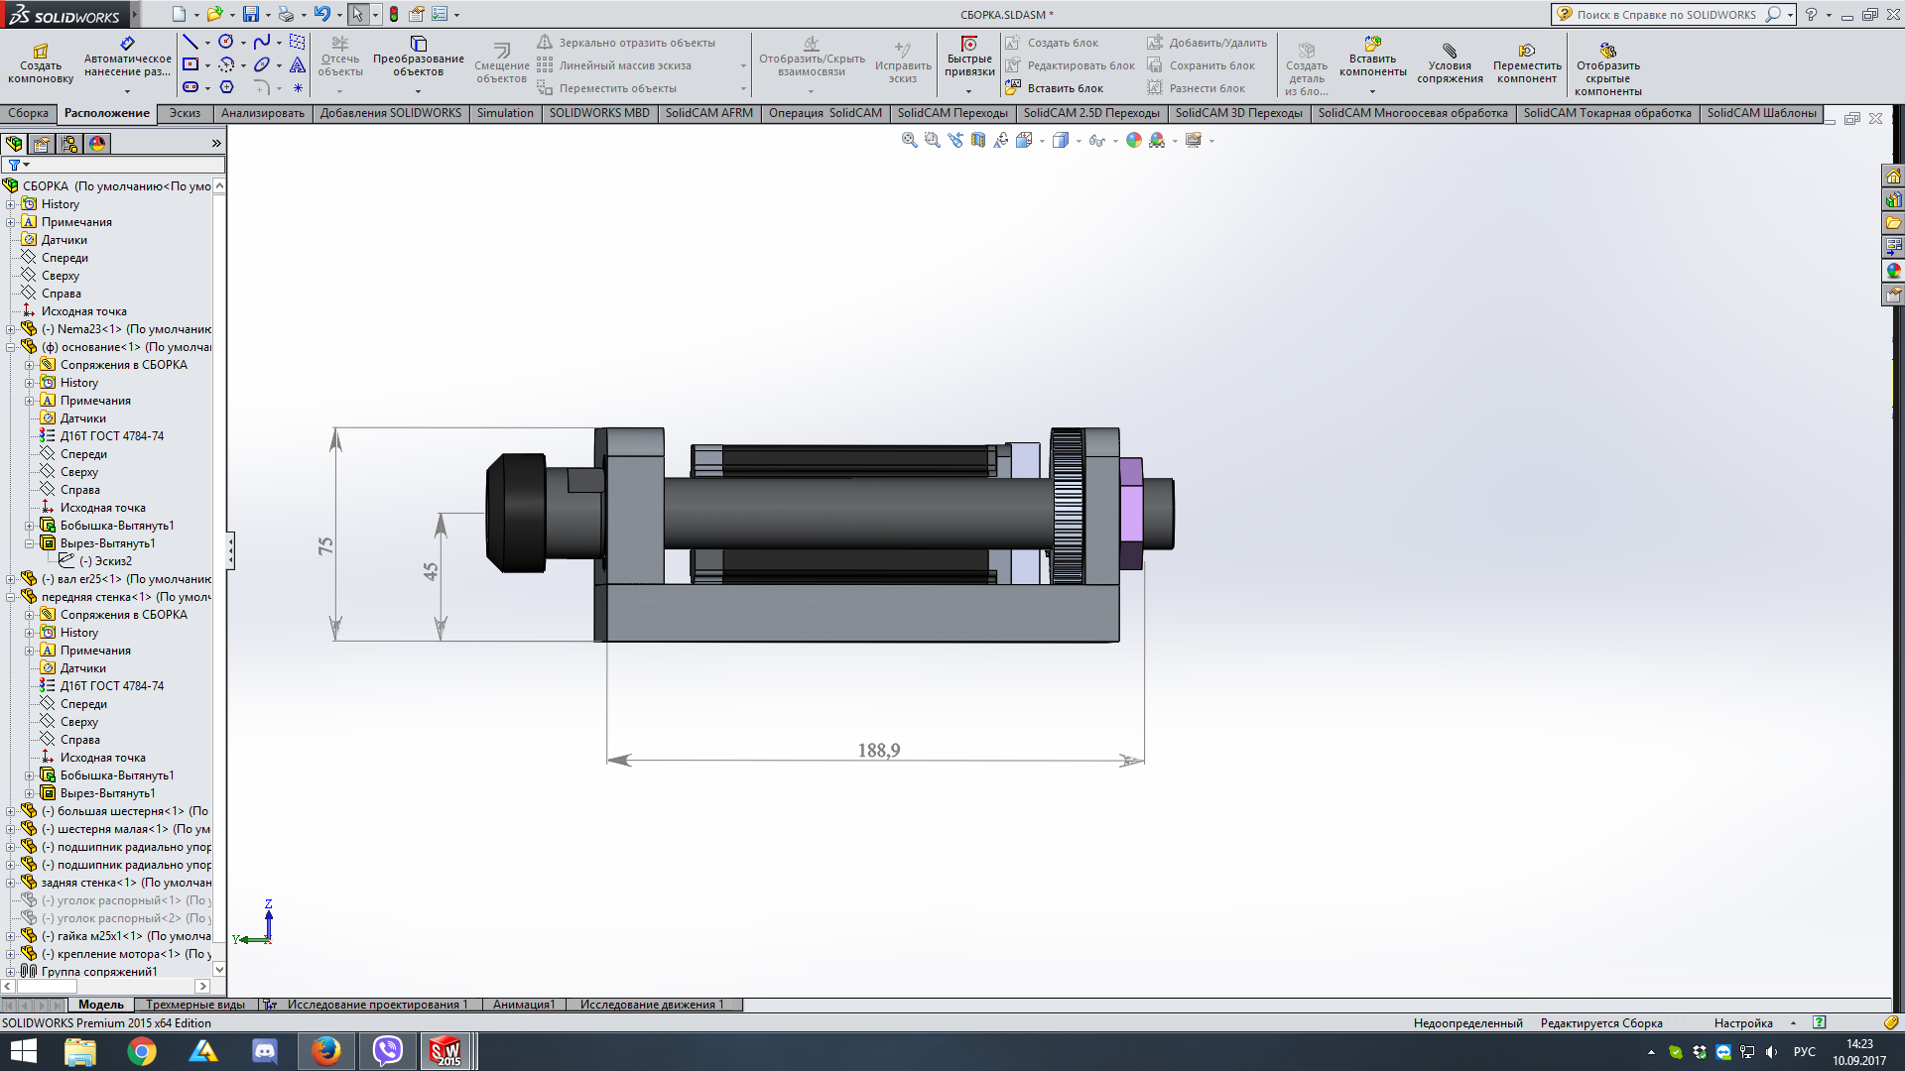Screen dimensions: 1905x1071
Task: Open Firefox from the Windows taskbar
Action: 326,1051
